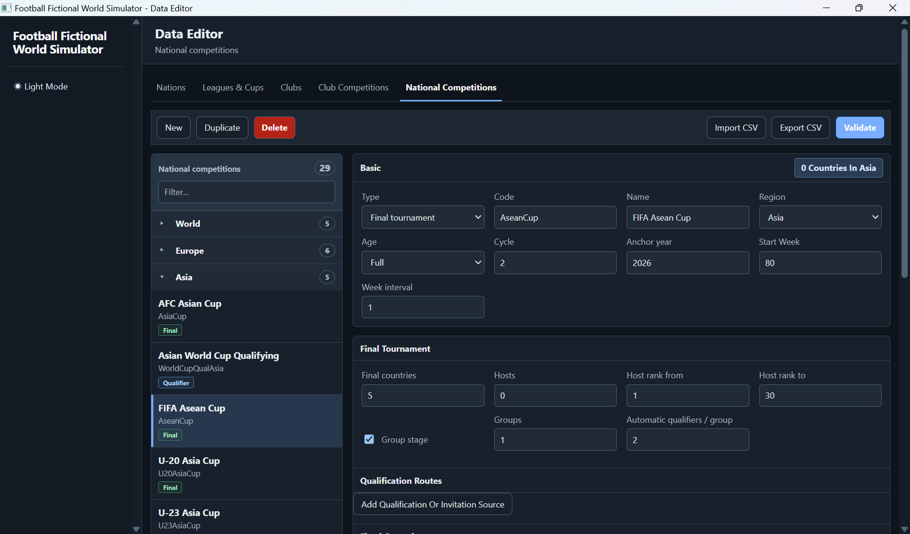Viewport: 910px width, 534px height.
Task: Click the Final badge under AFC Asian Cup
Action: pyautogui.click(x=170, y=330)
